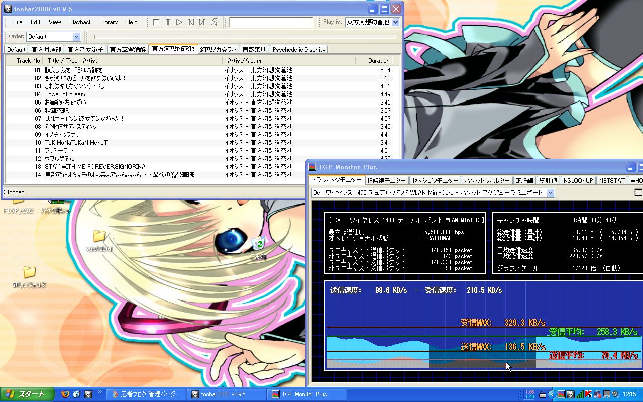Click the empty foobar2000 toolbar text field

pos(271,22)
